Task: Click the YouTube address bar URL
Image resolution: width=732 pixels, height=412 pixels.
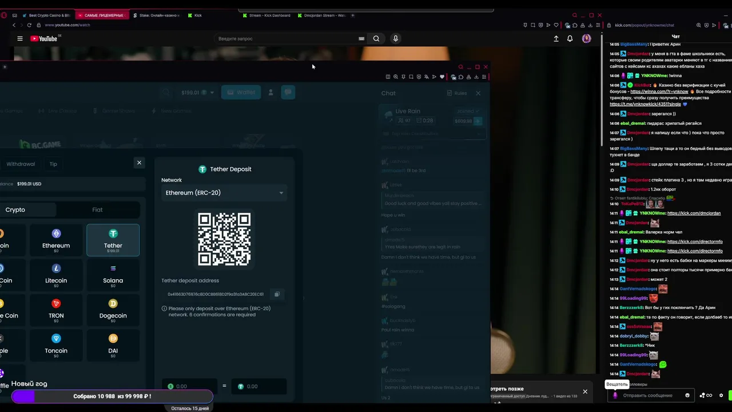Action: (x=67, y=25)
